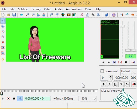
Task: Play current audio line red bracket button
Action: pos(120,62)
